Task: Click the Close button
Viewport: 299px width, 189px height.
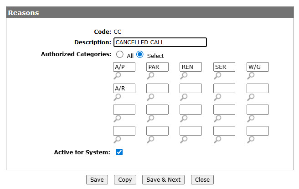Action: coord(202,180)
